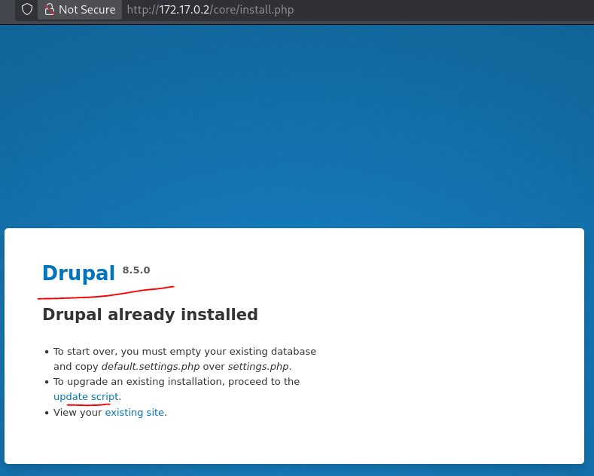This screenshot has width=594, height=476.
Task: Click the blue Drupal site name
Action: pyautogui.click(x=78, y=273)
